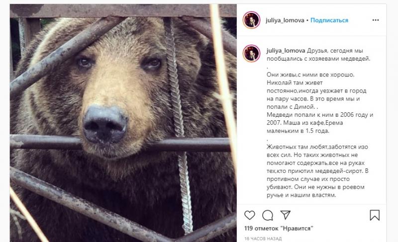Click the 16 часов назад timestamp
398x242 pixels.
[263, 239]
